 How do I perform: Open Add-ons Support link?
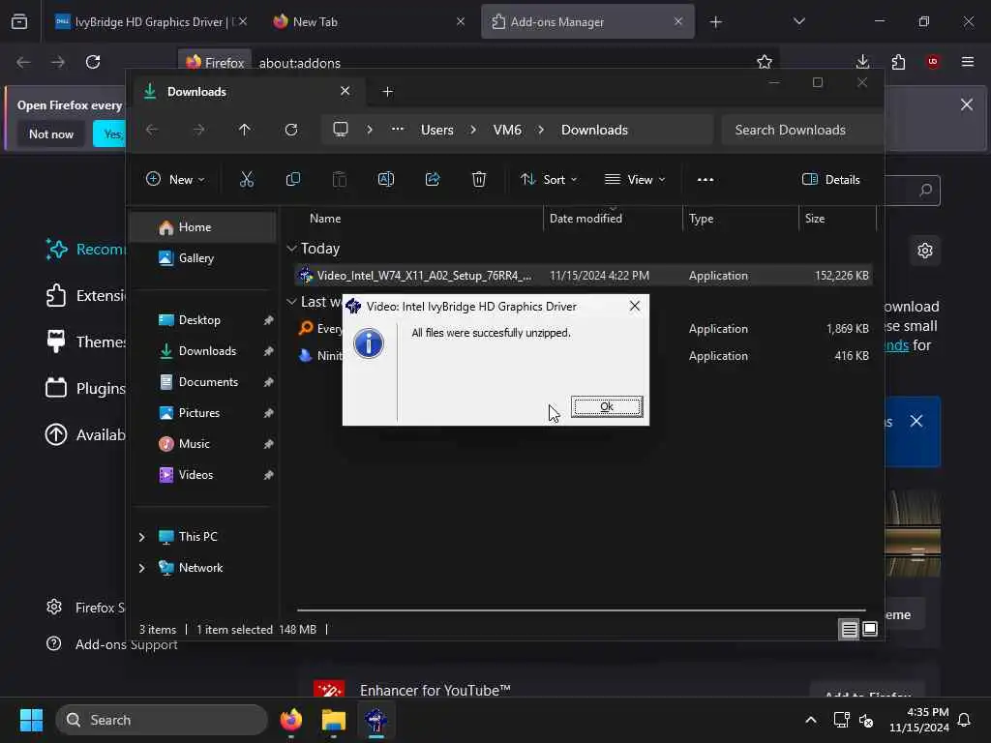coord(112,644)
